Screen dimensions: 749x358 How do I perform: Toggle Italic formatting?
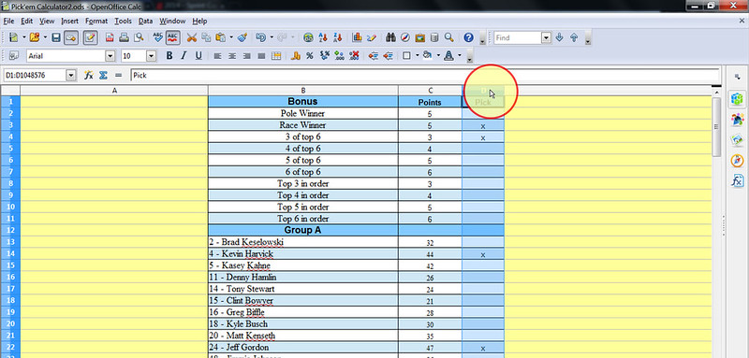184,56
